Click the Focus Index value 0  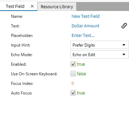[73, 83]
